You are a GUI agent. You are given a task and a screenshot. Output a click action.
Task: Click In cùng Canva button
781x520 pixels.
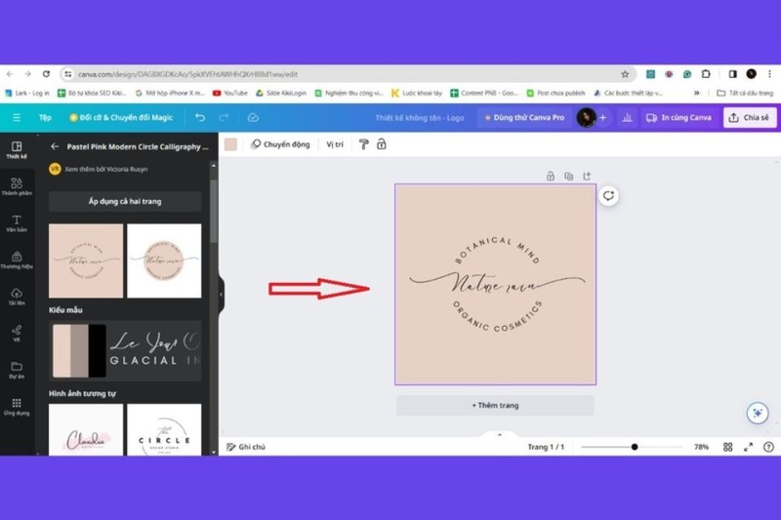pyautogui.click(x=679, y=117)
